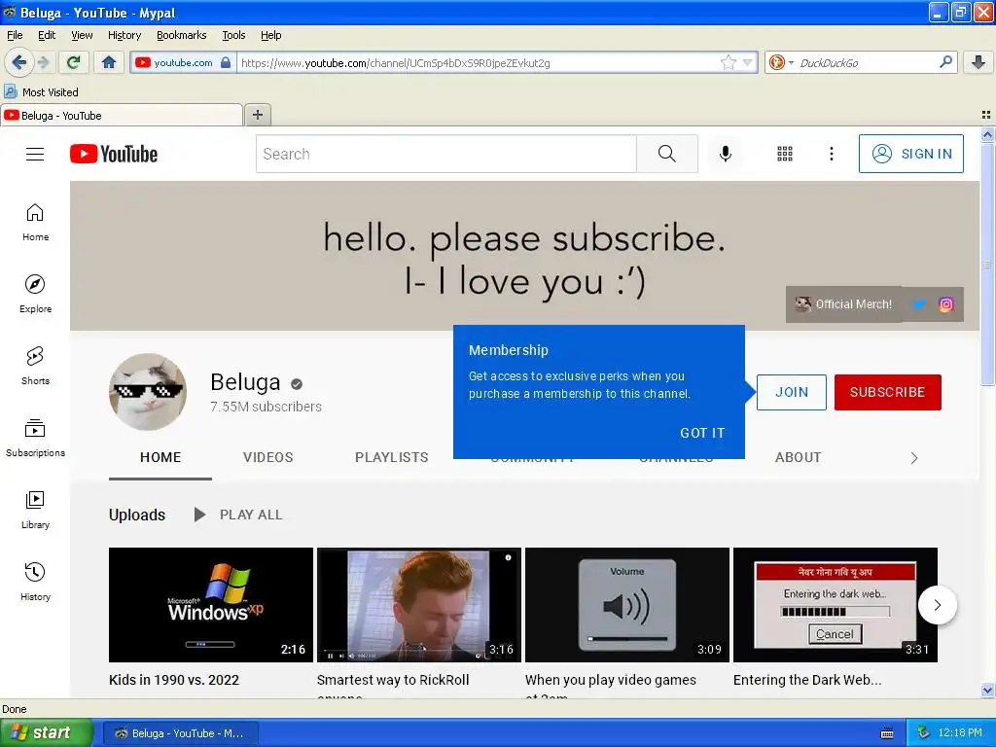Image resolution: width=996 pixels, height=747 pixels.
Task: Open the Tools menu
Action: click(x=233, y=35)
